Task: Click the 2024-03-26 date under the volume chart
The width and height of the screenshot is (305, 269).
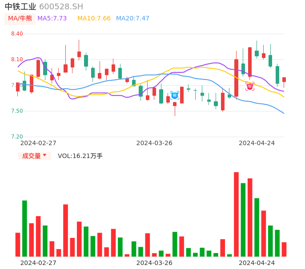Action: pyautogui.click(x=154, y=262)
